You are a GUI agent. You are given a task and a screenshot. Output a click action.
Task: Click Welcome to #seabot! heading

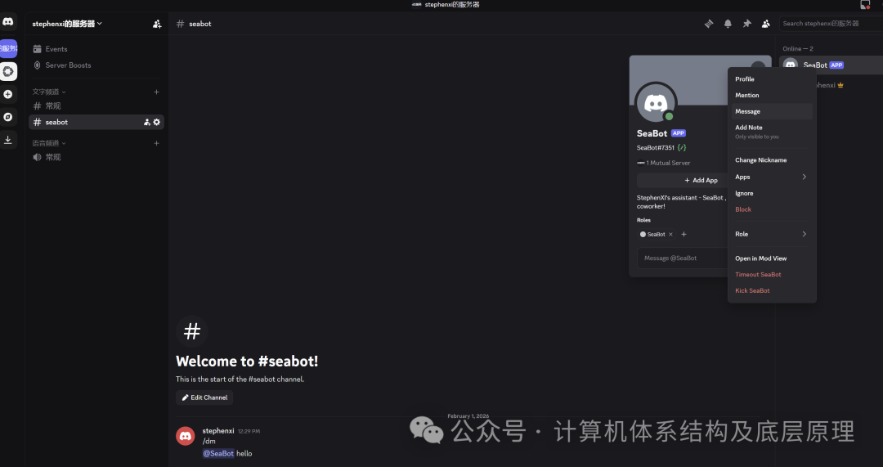pyautogui.click(x=247, y=361)
